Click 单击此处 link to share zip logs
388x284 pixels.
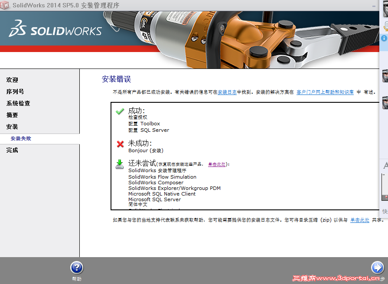coord(359,220)
